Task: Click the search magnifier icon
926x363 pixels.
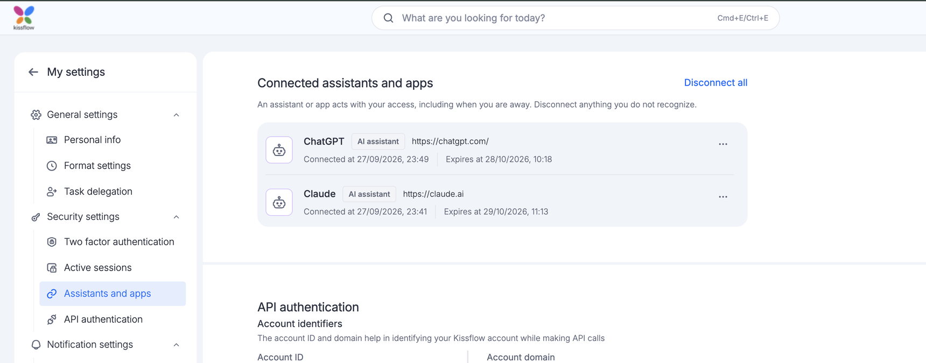Action: 388,18
